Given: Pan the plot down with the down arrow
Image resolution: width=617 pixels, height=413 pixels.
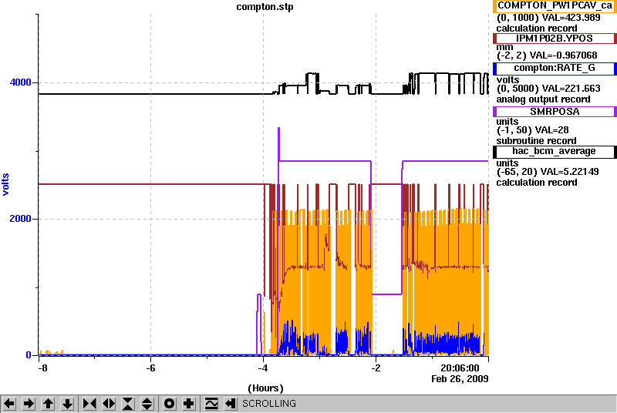Looking at the screenshot, I should click(67, 404).
